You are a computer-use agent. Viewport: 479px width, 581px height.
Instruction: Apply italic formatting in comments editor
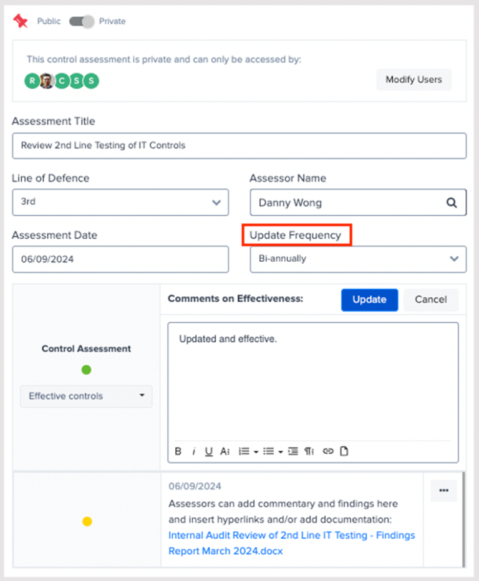click(194, 451)
